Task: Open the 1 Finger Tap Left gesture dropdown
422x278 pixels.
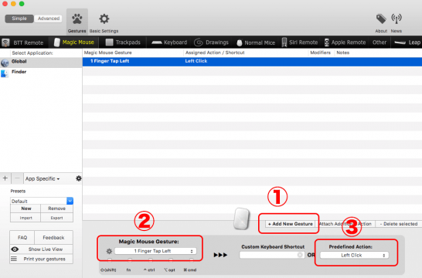Action: pos(155,251)
